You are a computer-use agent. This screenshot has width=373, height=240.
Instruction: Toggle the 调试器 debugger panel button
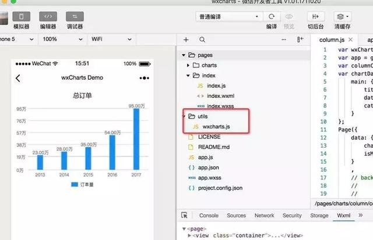(75, 17)
